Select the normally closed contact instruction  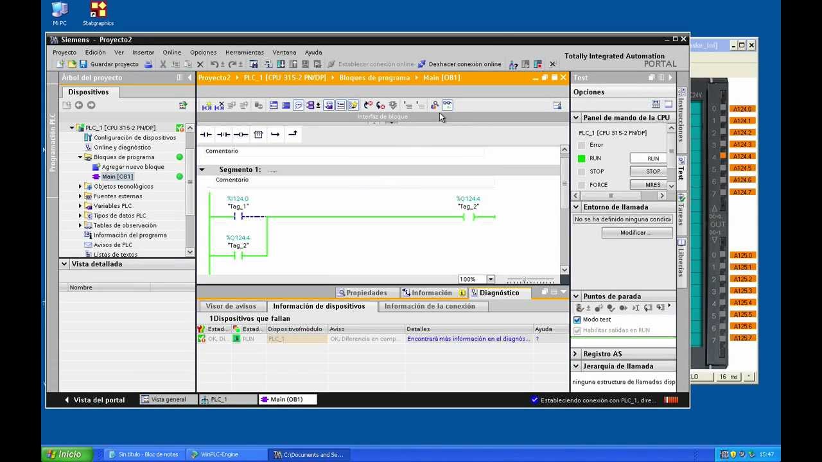click(223, 134)
